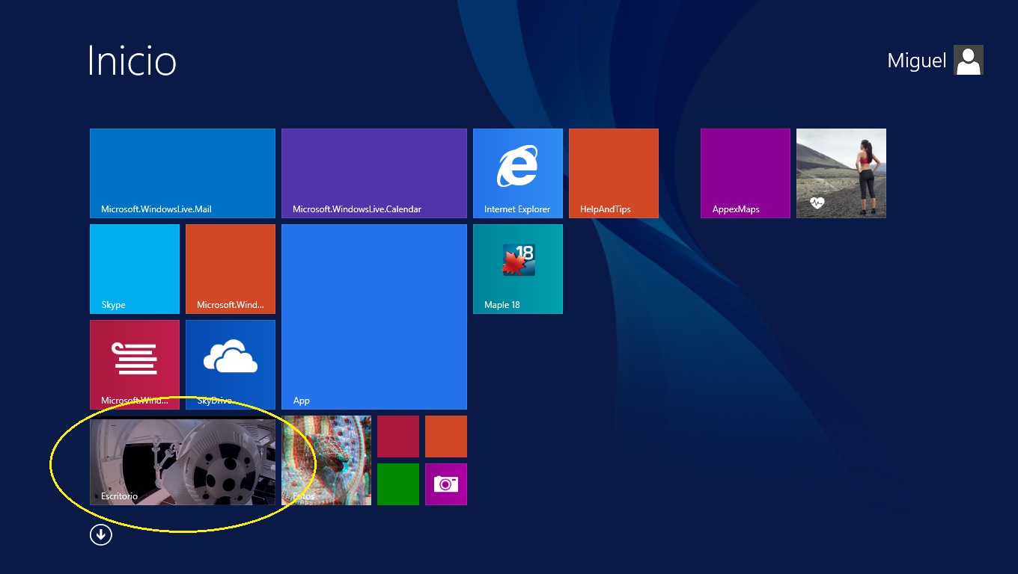Open the orange tile beside Skype

(230, 268)
